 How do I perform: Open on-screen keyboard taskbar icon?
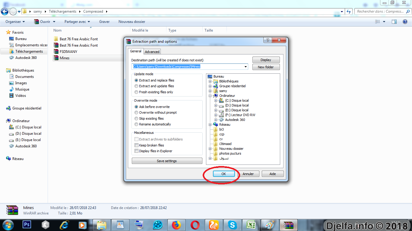(x=139, y=225)
